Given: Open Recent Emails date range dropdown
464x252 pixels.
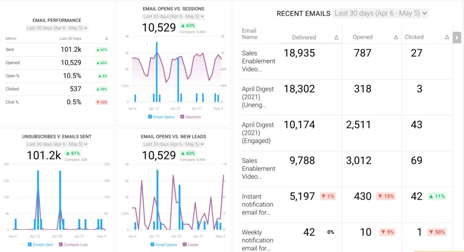Looking at the screenshot, I should point(380,13).
